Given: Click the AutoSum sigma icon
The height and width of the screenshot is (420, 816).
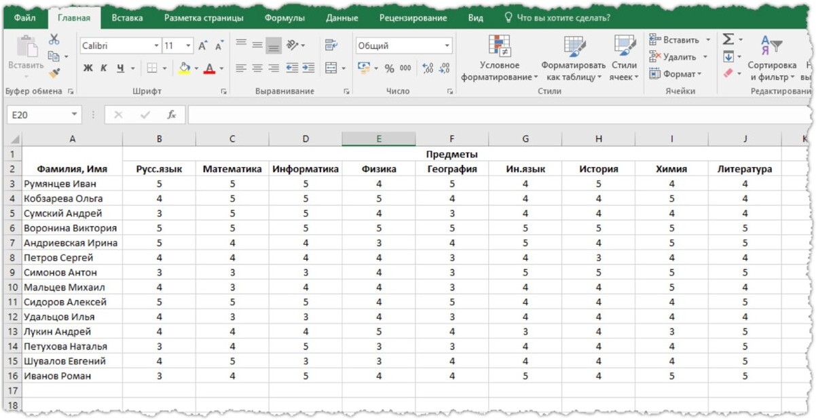Looking at the screenshot, I should [x=728, y=40].
